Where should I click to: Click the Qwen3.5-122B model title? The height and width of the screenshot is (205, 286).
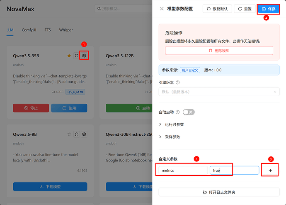(120, 56)
